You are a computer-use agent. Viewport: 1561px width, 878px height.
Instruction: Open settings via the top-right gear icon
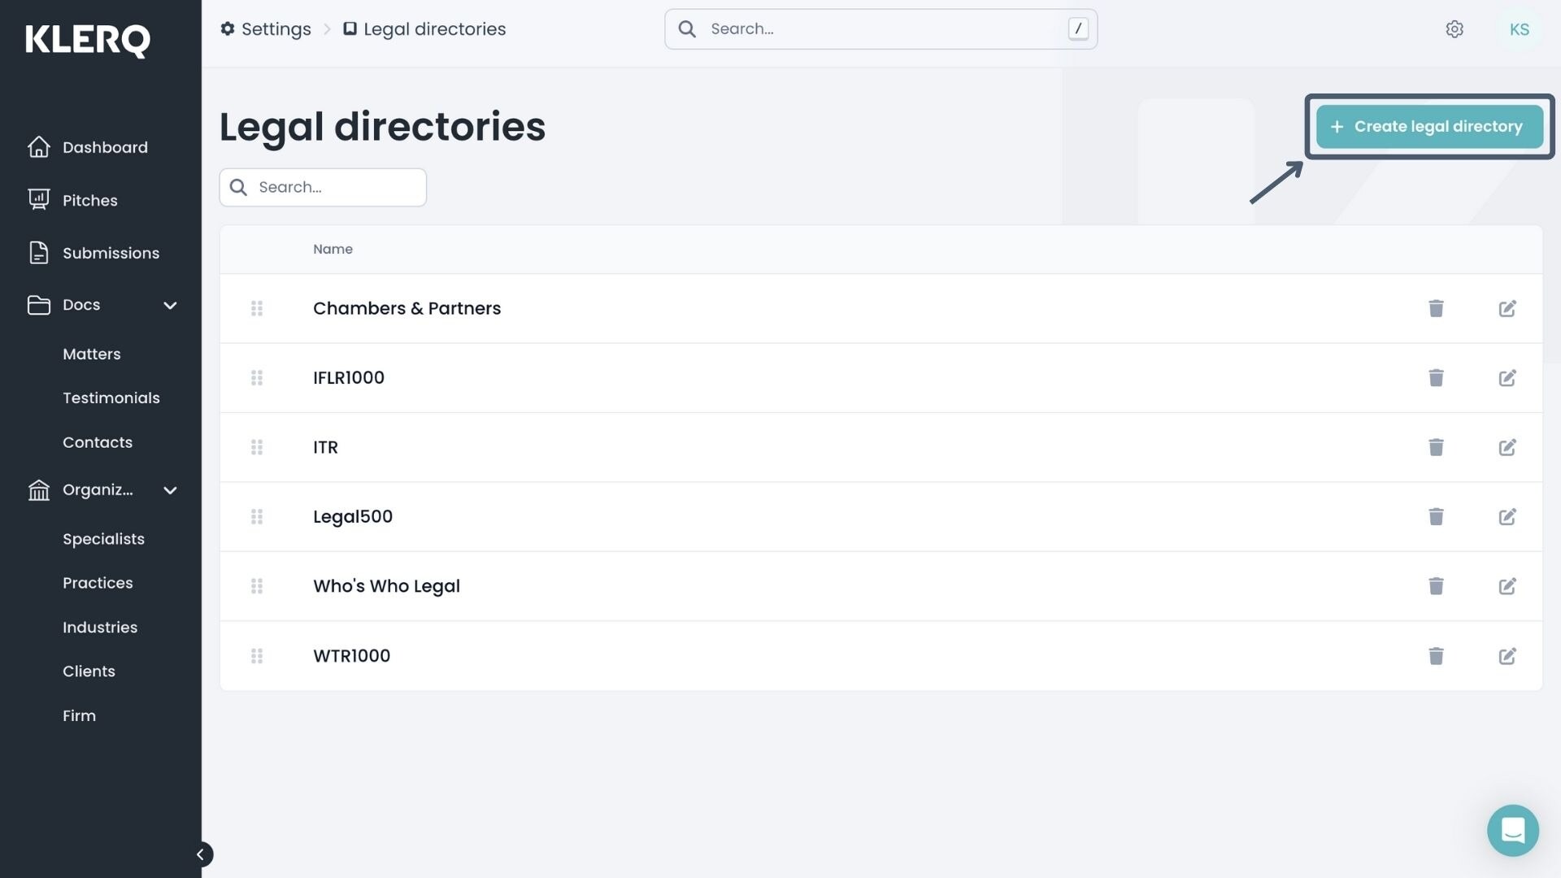coord(1454,29)
